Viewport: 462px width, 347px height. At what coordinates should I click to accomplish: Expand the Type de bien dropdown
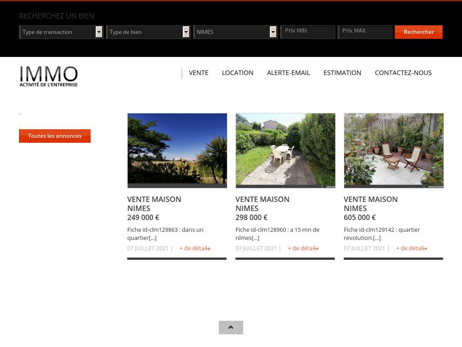click(148, 32)
